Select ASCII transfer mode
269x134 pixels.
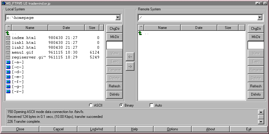click(x=91, y=105)
